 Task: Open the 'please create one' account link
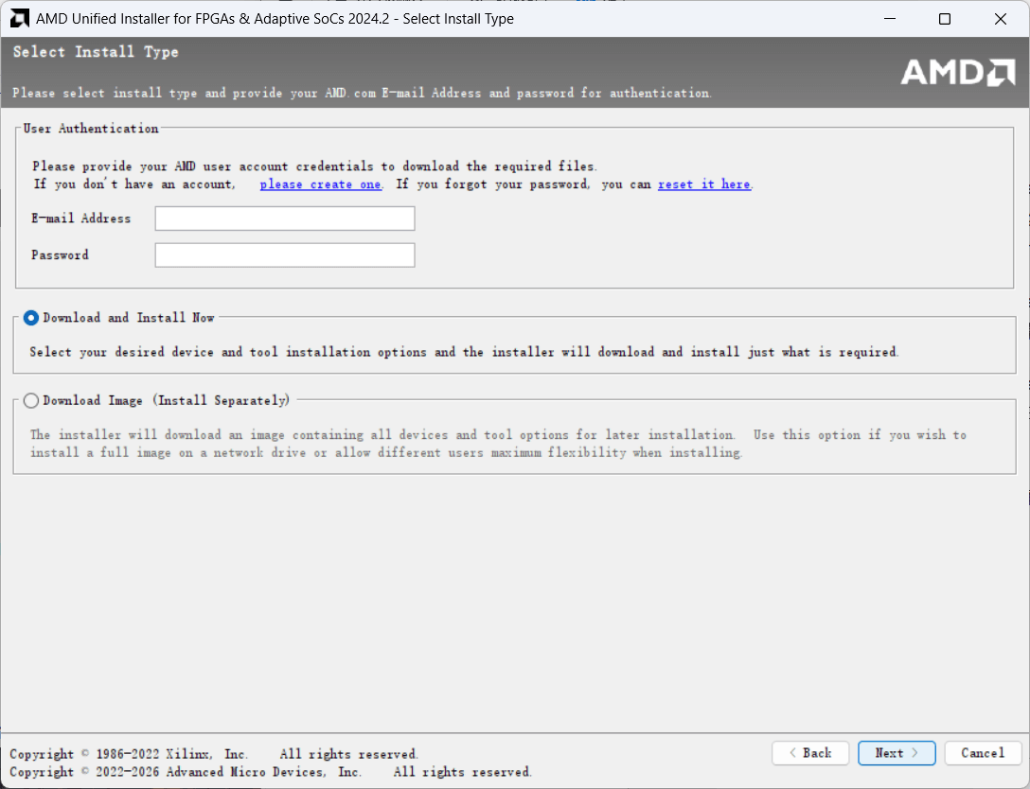click(x=320, y=184)
